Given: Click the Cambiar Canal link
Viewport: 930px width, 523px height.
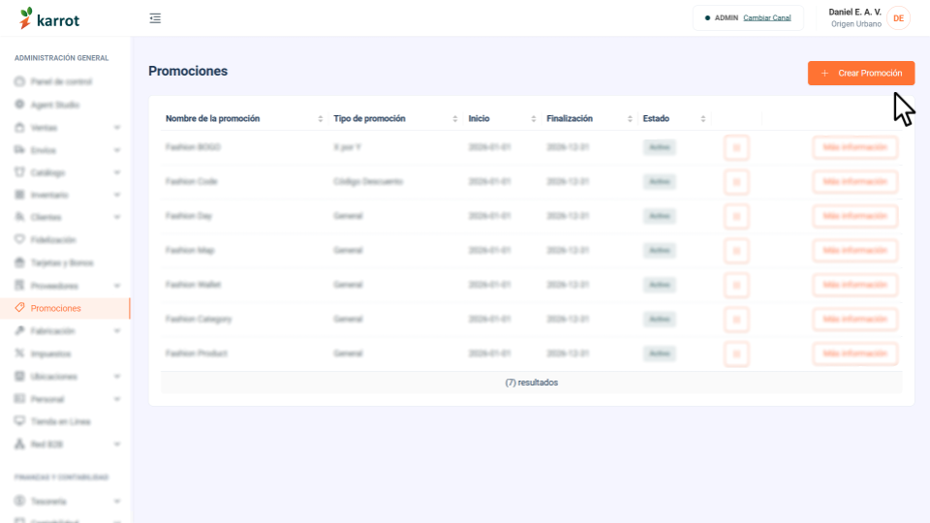Looking at the screenshot, I should pos(767,17).
